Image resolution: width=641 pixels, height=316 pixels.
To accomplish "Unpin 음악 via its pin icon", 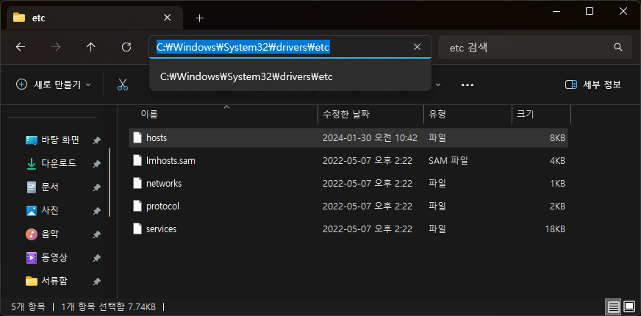I will point(96,234).
